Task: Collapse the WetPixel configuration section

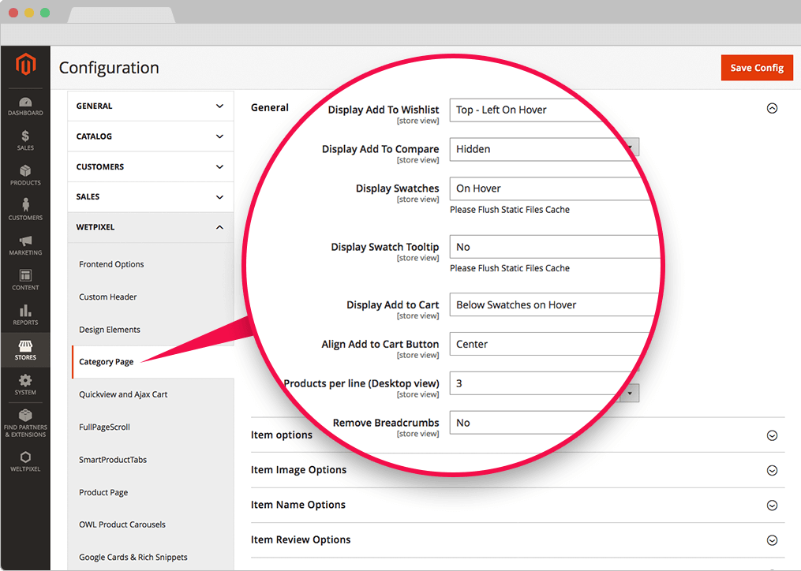Action: click(150, 227)
